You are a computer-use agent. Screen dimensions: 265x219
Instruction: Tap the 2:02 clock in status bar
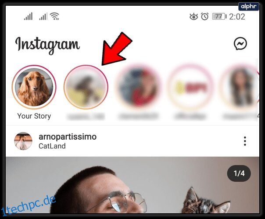[x=237, y=17]
